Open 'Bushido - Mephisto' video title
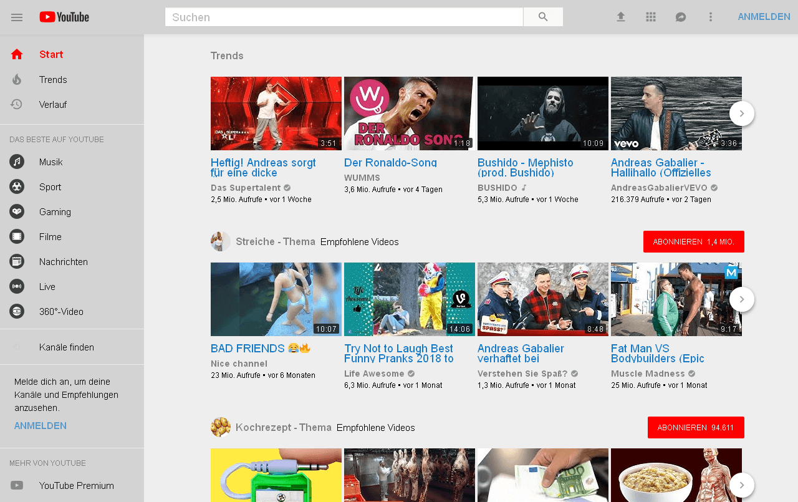Image resolution: width=798 pixels, height=502 pixels. 526,167
